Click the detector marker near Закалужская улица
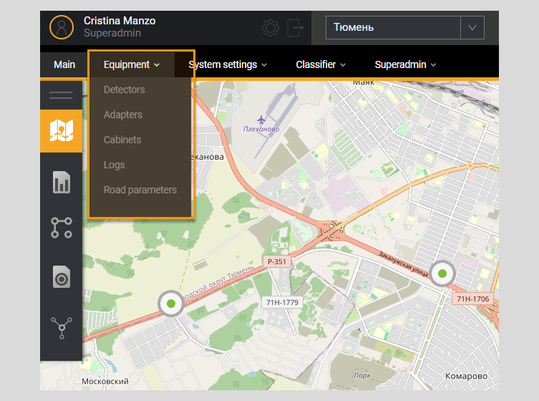The image size is (539, 401). pyautogui.click(x=442, y=274)
